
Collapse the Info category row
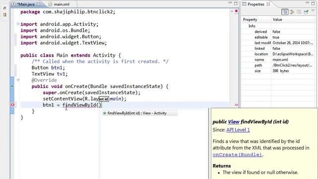[x=252, y=26]
